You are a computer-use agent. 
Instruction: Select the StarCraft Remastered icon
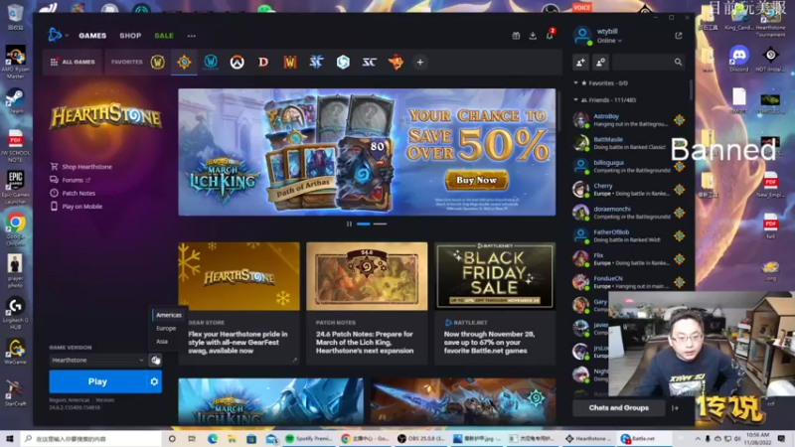tap(369, 62)
